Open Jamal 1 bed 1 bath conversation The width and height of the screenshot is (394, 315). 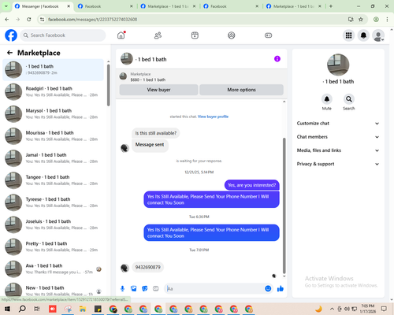coord(54,158)
